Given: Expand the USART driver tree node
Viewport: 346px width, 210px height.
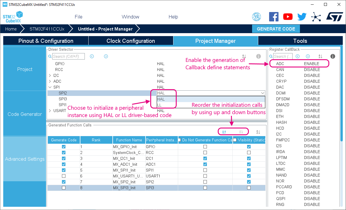Looking at the screenshot, I should [x=50, y=111].
